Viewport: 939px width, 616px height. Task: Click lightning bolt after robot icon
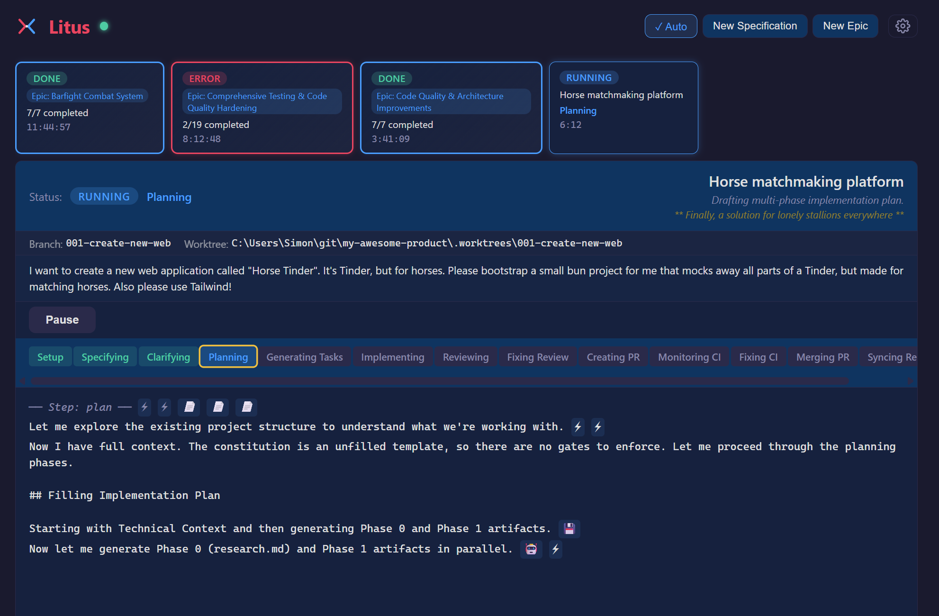click(555, 549)
